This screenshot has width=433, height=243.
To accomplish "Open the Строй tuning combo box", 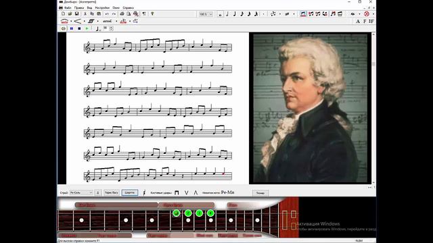I will (81, 192).
